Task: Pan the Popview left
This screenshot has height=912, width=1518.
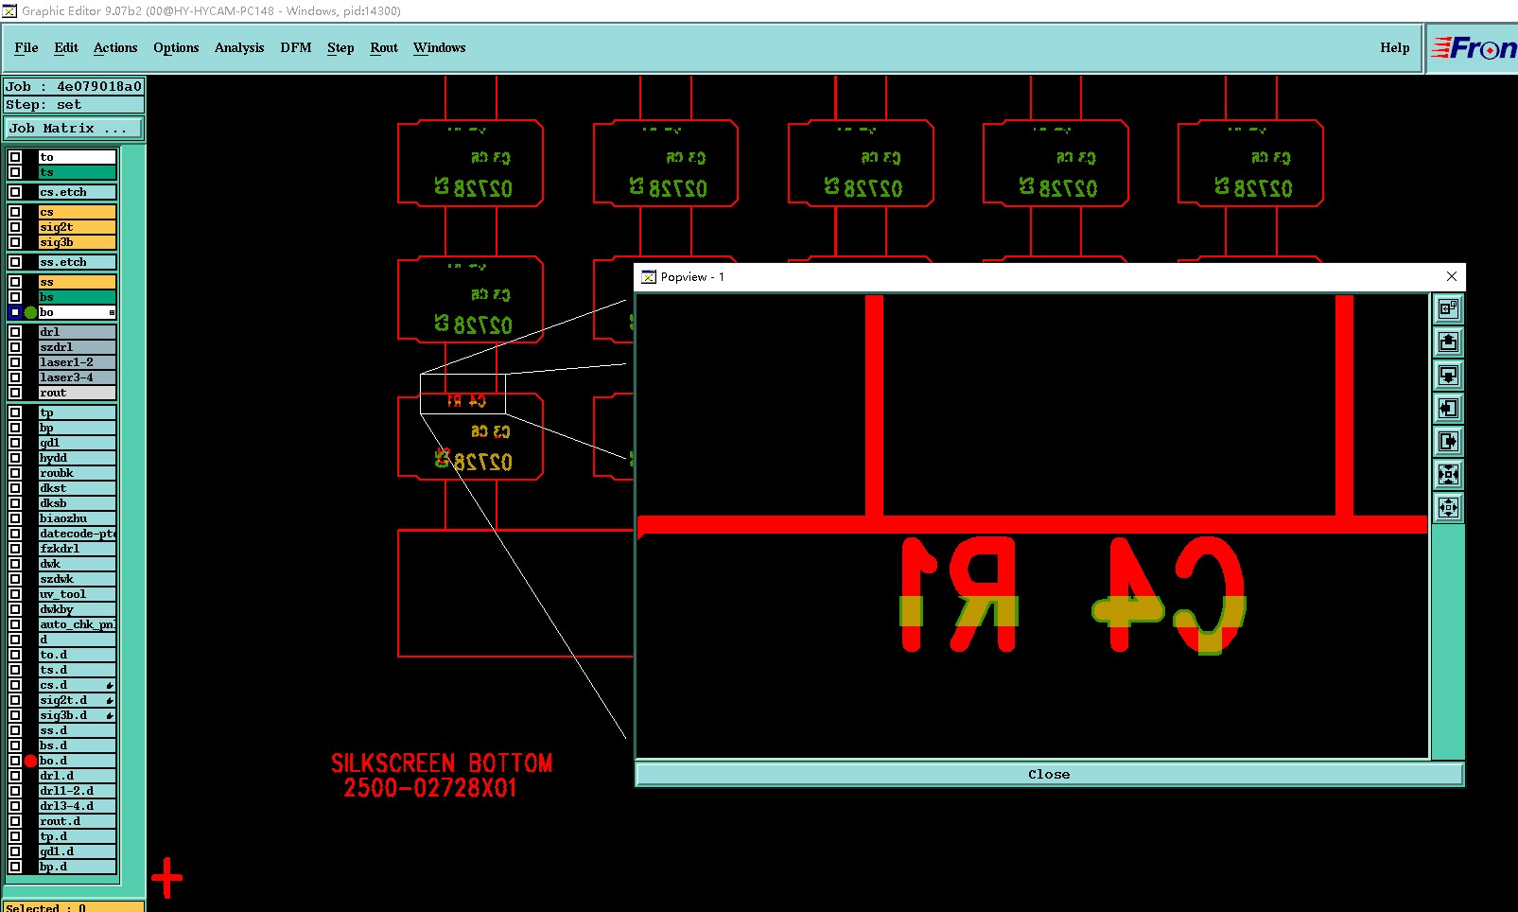Action: click(x=1448, y=408)
